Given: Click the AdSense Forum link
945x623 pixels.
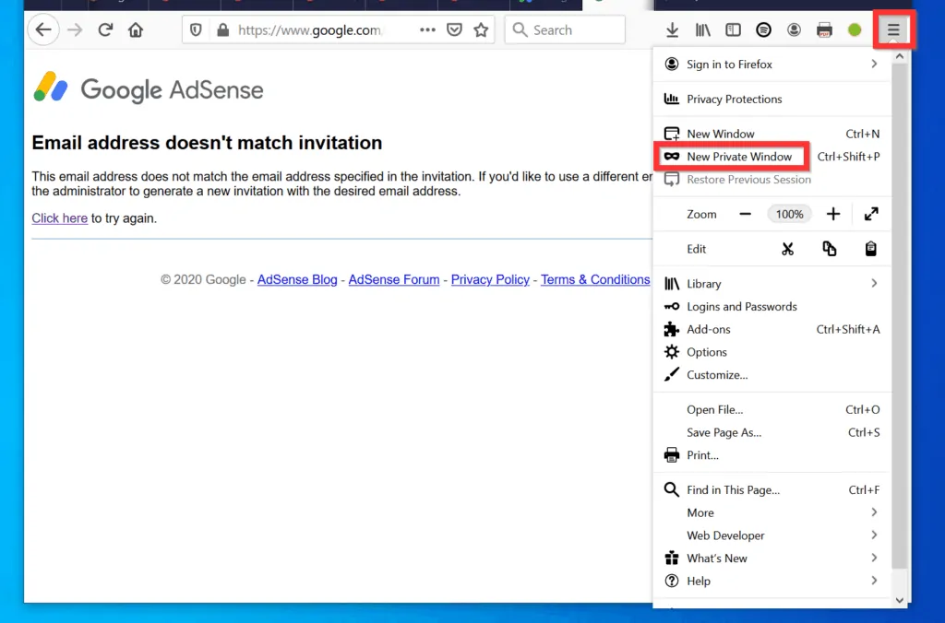Looking at the screenshot, I should coord(394,279).
